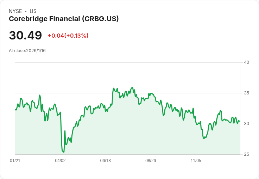Select the NYSE exchange label

pyautogui.click(x=15, y=11)
